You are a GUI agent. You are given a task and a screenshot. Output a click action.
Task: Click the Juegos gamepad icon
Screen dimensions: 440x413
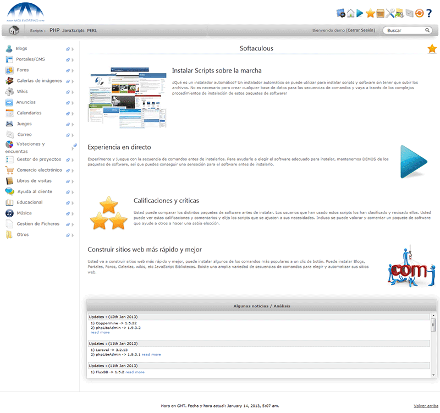tap(9, 124)
